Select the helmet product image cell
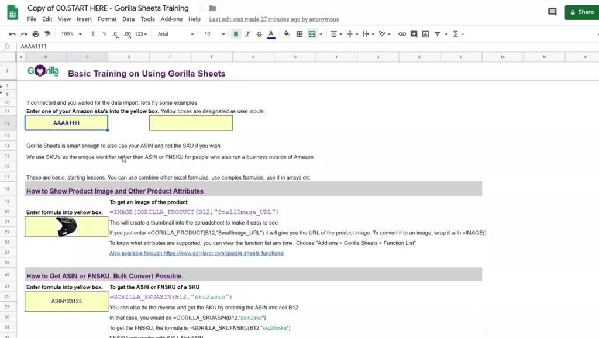This screenshot has width=599, height=338. coord(67,226)
